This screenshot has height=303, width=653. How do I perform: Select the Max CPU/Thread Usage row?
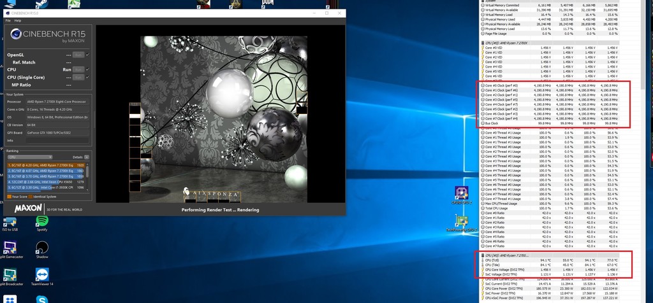click(550, 203)
